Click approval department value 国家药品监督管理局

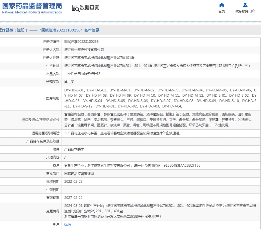[x=79, y=173]
